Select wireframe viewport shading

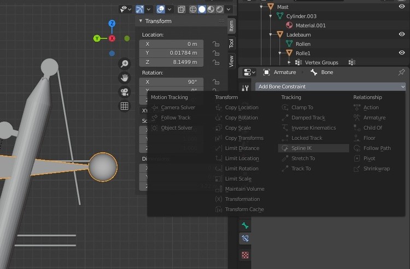tap(193, 9)
